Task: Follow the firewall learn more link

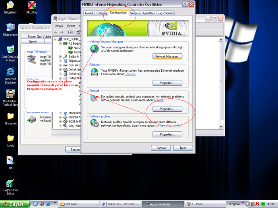Action: [159, 100]
